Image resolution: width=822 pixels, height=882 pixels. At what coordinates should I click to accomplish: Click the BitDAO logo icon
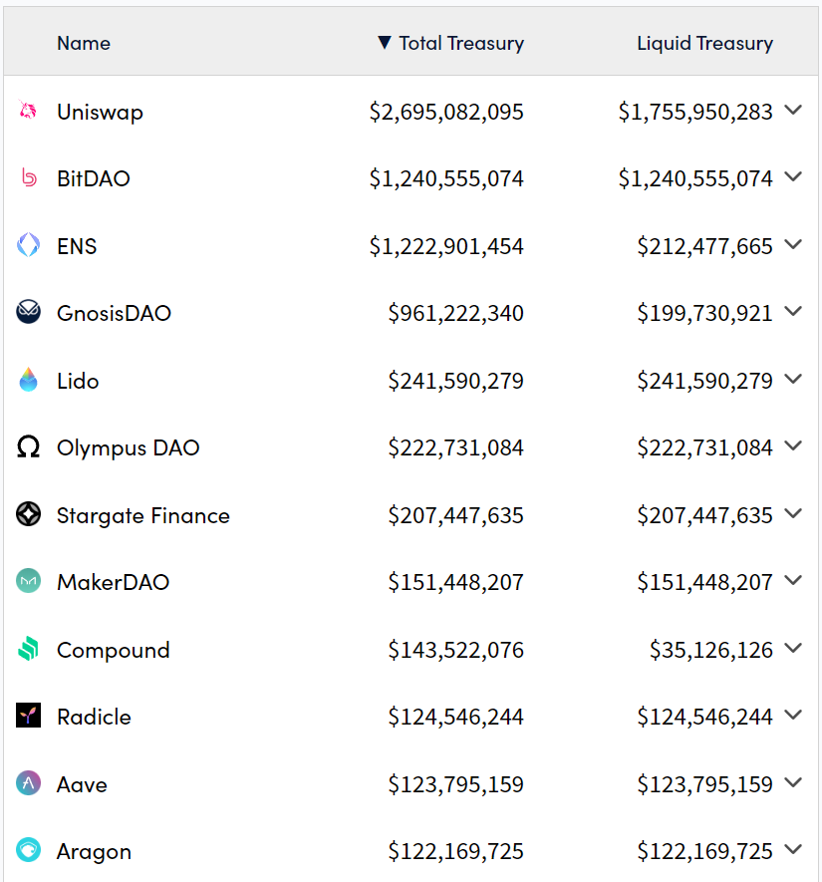[x=28, y=178]
